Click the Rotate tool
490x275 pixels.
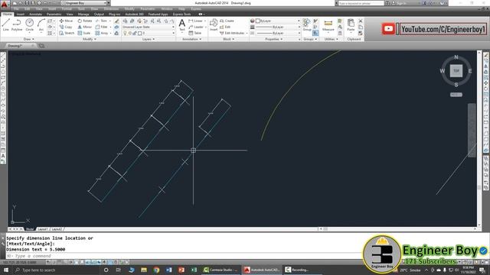(x=85, y=21)
